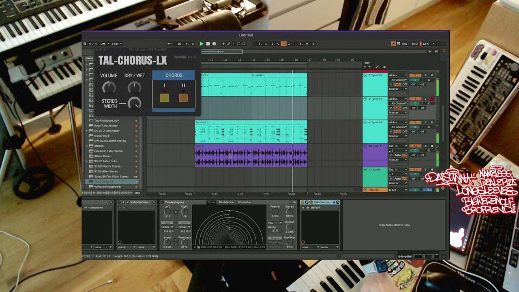The height and width of the screenshot is (292, 519).
Task: Expand the RC-20 Retro Color entry
Action: pos(86,161)
